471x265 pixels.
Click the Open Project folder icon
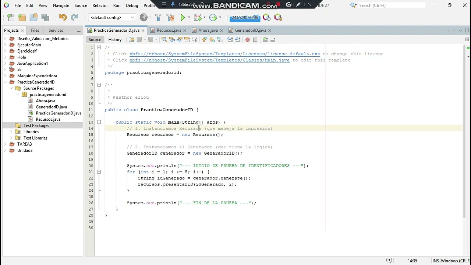[33, 17]
